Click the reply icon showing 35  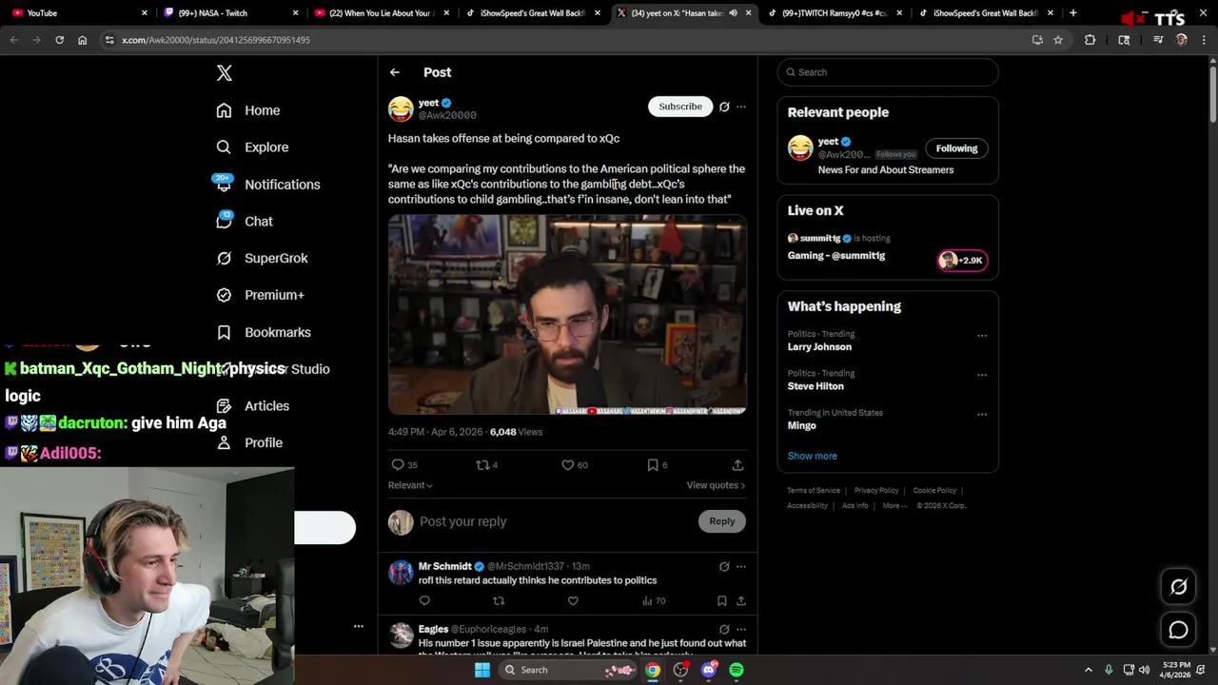[x=404, y=465]
